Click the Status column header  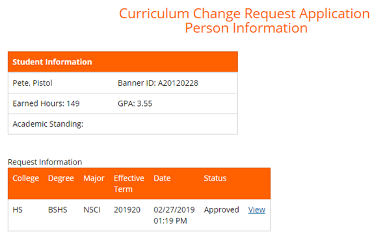click(x=215, y=178)
